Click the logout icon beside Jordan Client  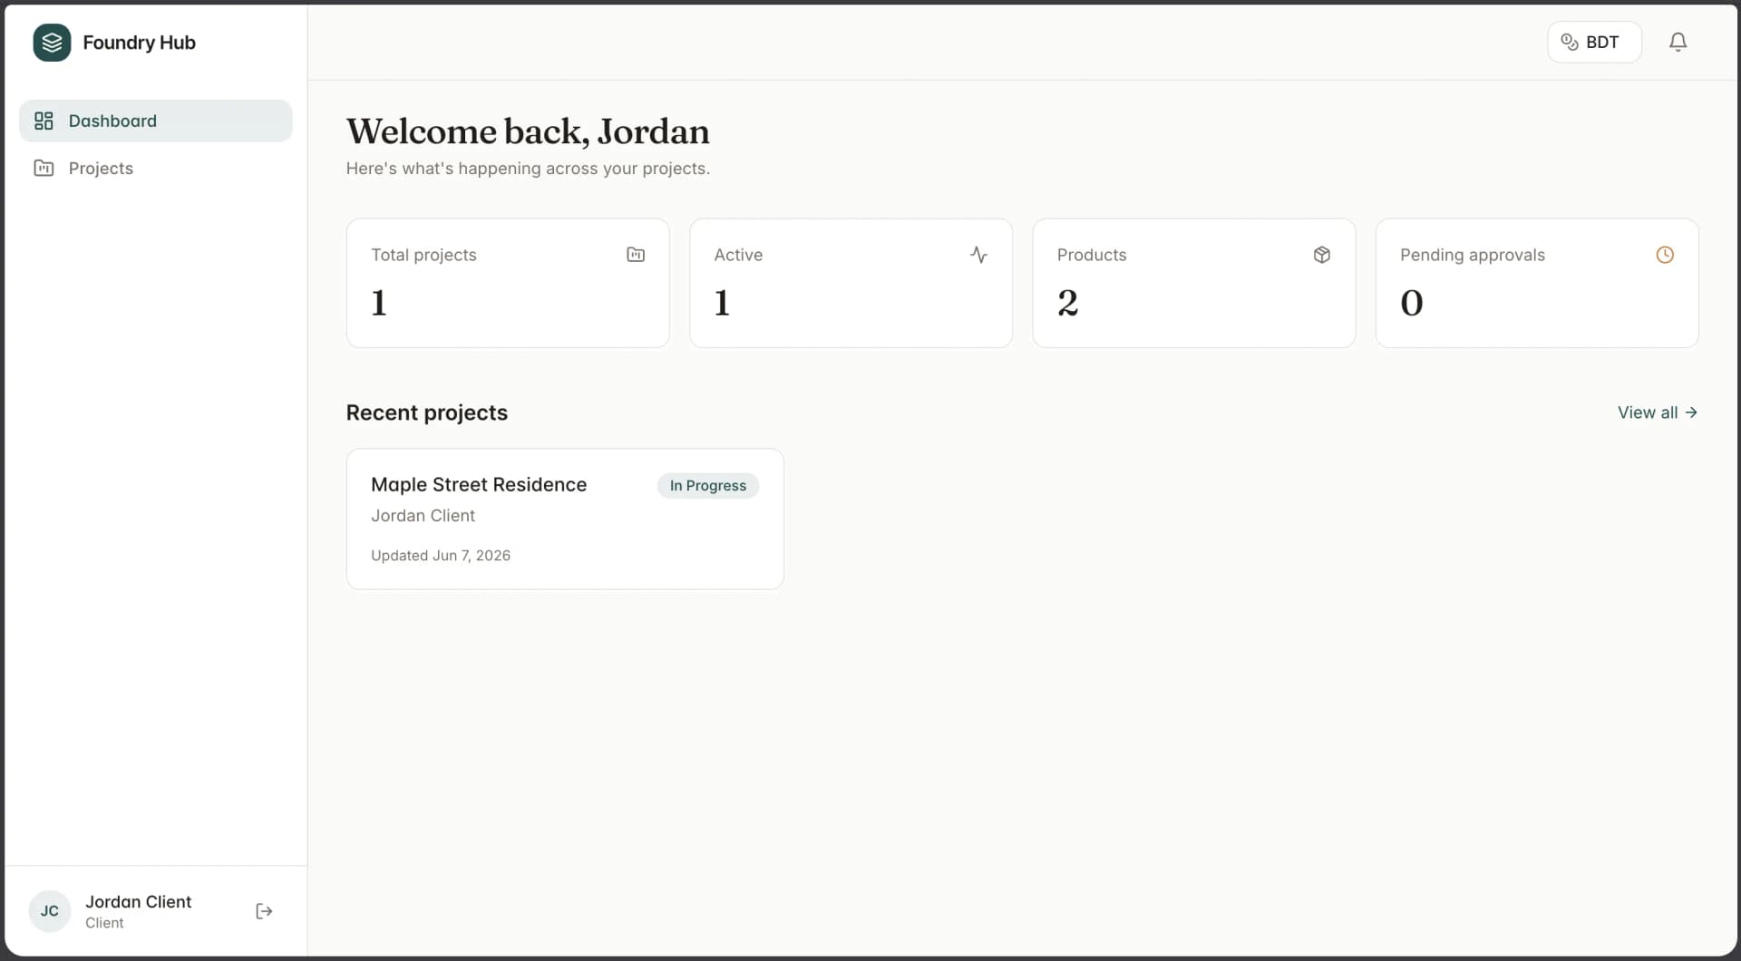(264, 911)
